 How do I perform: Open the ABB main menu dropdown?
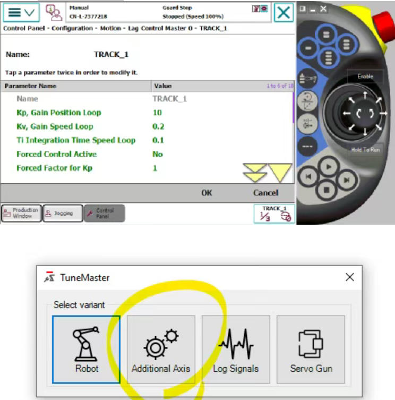click(21, 12)
